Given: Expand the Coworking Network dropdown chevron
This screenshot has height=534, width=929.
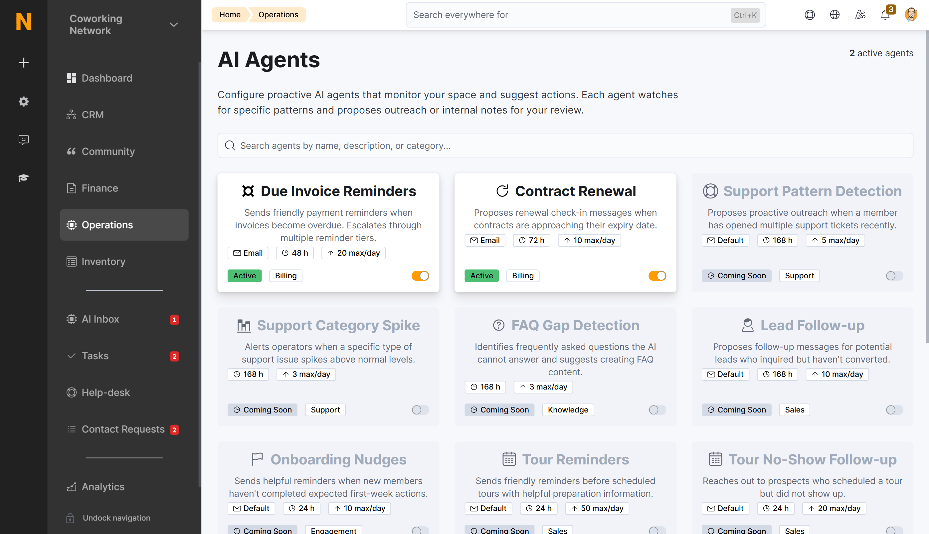Looking at the screenshot, I should [x=174, y=25].
